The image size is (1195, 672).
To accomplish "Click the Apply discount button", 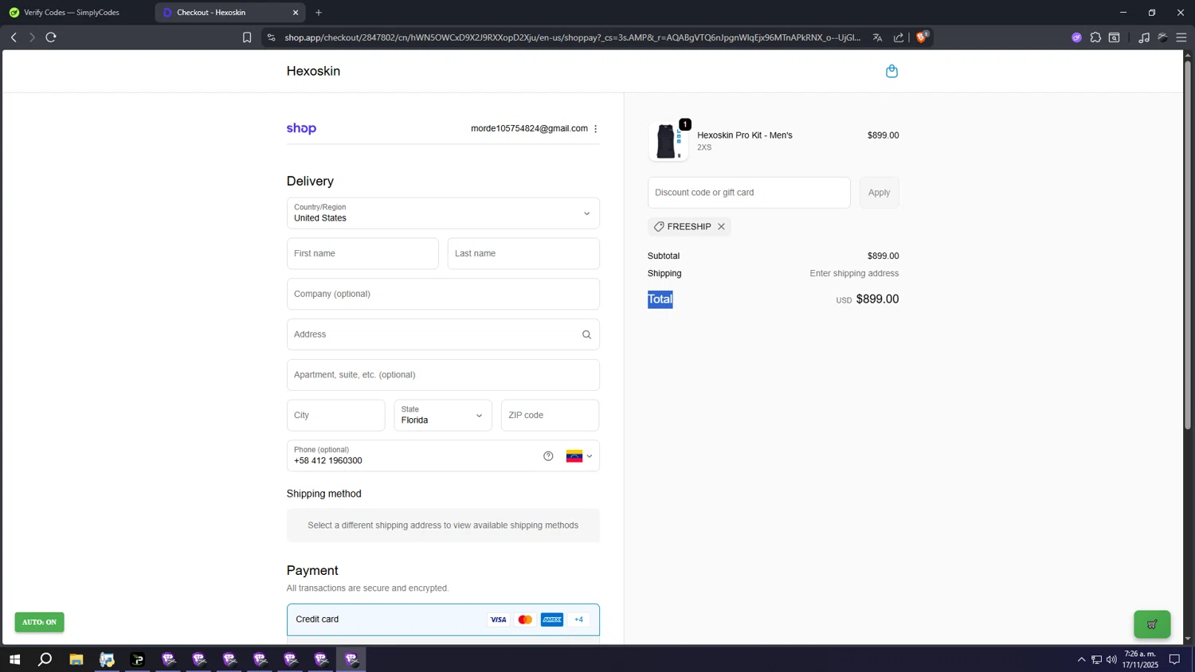I will pos(879,193).
